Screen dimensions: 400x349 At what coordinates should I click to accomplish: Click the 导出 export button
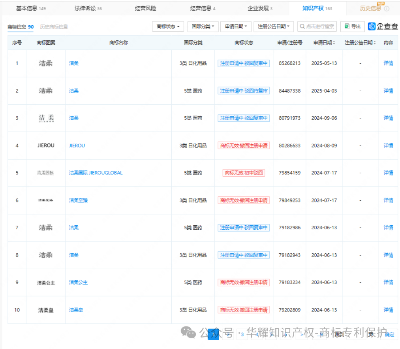[x=353, y=26]
